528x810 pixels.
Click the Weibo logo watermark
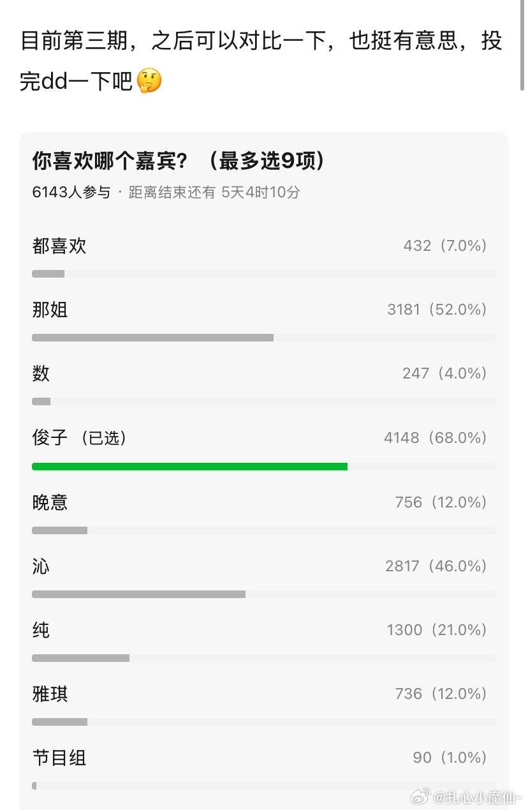tap(419, 796)
